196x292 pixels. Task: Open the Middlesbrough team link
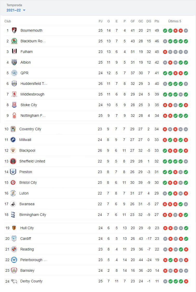point(32,94)
